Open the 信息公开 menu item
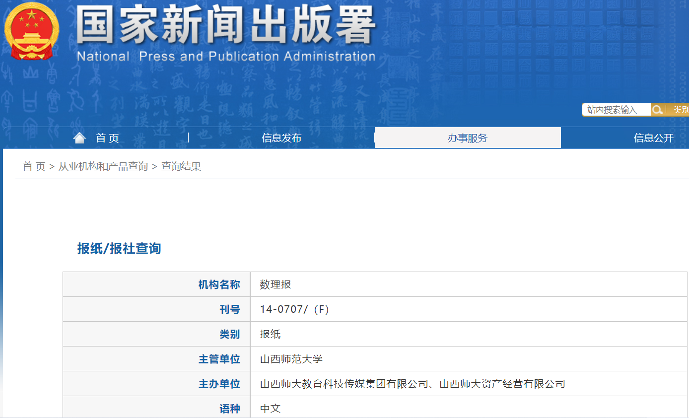 point(654,138)
